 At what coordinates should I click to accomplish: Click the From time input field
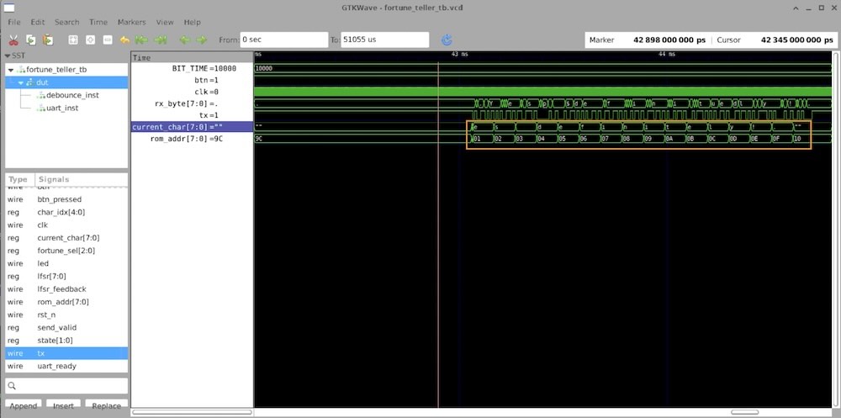pyautogui.click(x=283, y=40)
